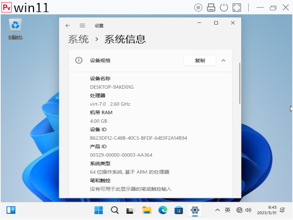
Task: Click device name DESKTOP-9AKD01G
Action: [112, 87]
